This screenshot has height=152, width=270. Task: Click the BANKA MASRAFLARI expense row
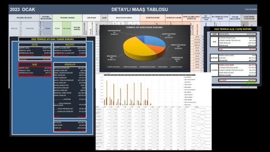pyautogui.click(x=70, y=85)
